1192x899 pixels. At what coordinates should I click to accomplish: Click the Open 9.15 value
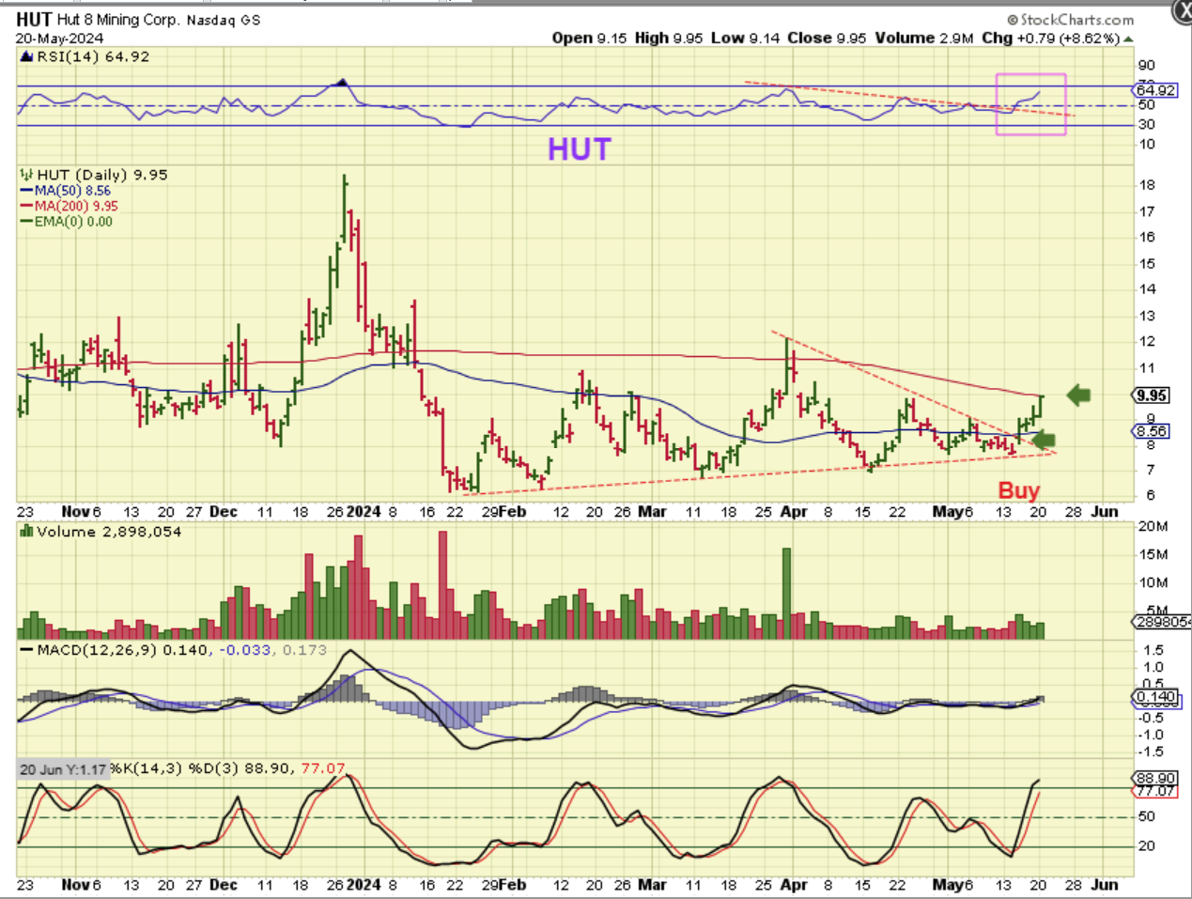(589, 39)
